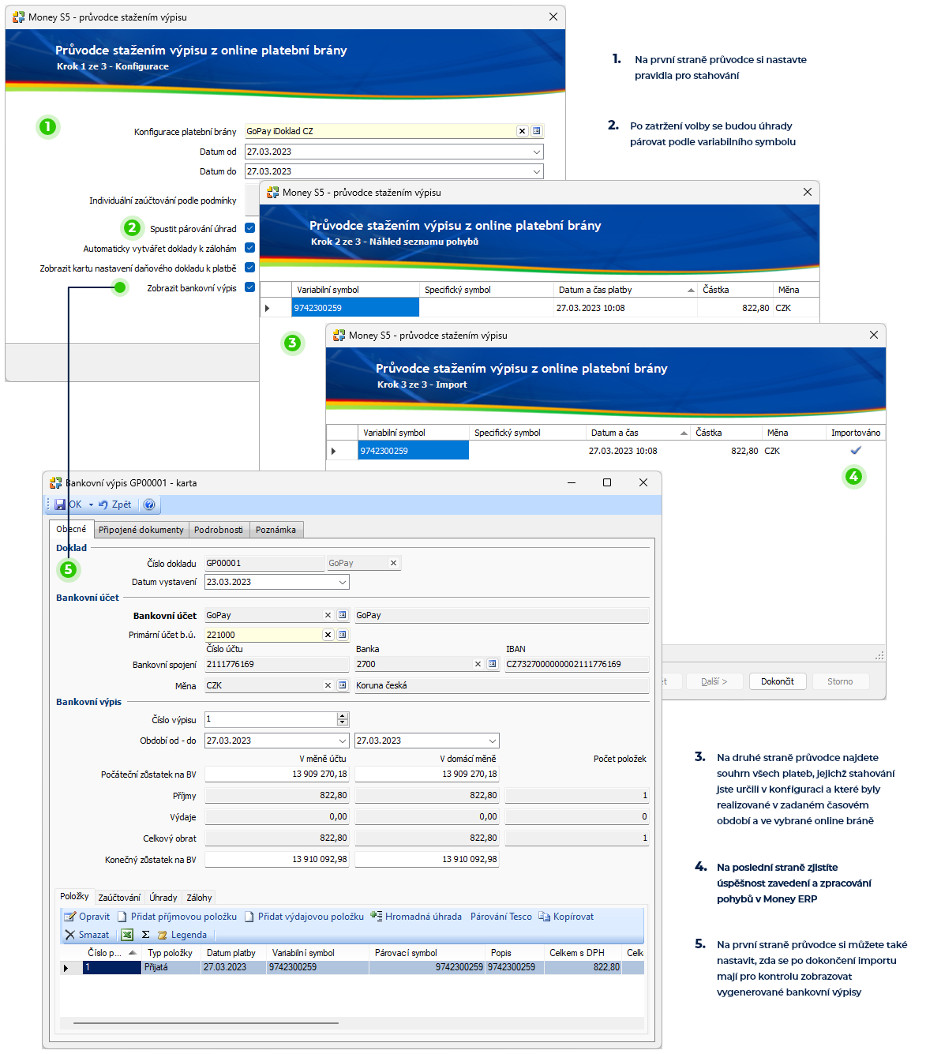The width and height of the screenshot is (941, 1054).
Task: Clear the Bankovní účet GoPay field
Action: [x=328, y=615]
